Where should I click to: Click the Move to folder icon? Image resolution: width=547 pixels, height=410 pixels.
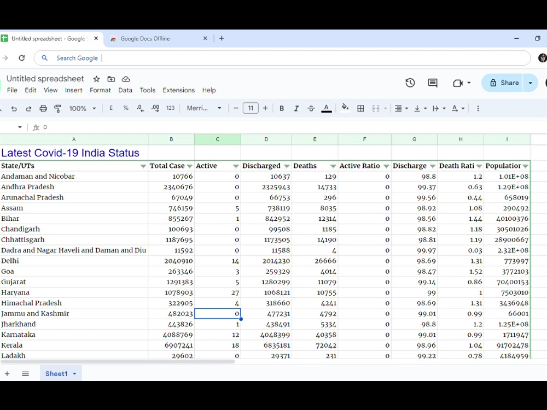(111, 79)
